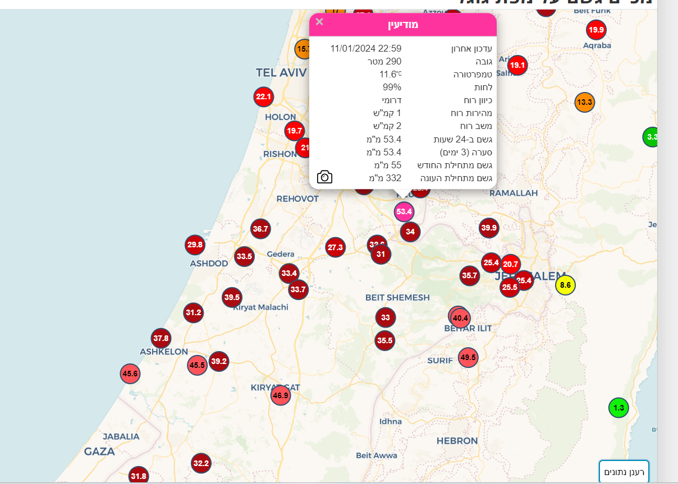Select the 46.9 marker near Kiryat Gat
Image resolution: width=678 pixels, height=484 pixels.
[280, 395]
